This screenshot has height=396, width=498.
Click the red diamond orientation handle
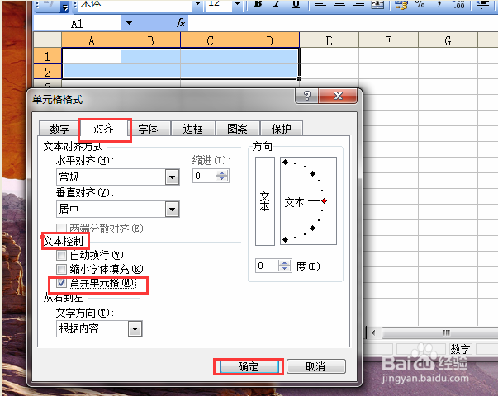point(324,200)
